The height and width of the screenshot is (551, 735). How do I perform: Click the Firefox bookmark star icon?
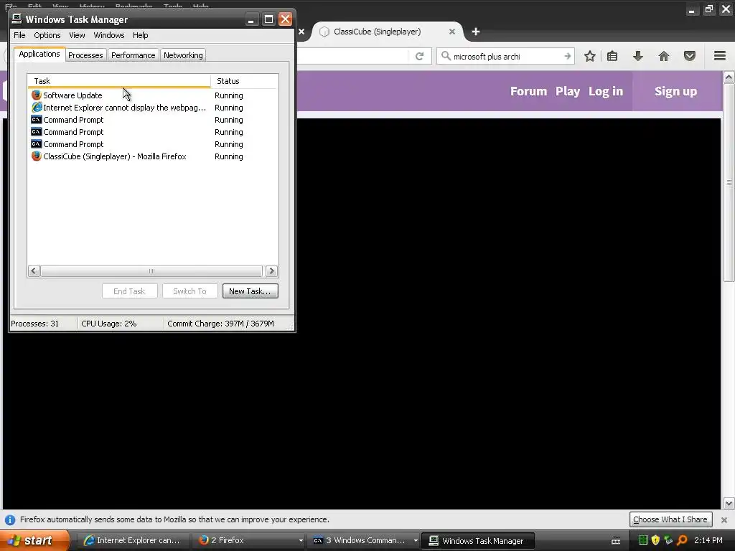(x=590, y=56)
